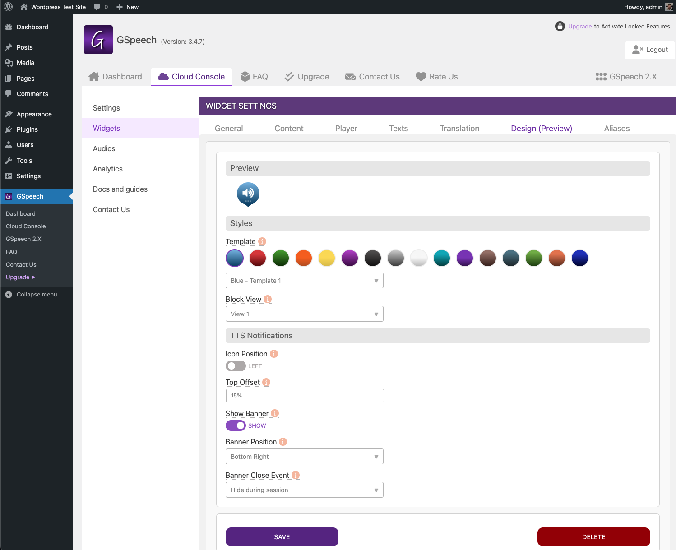Image resolution: width=676 pixels, height=550 pixels.
Task: Click the SAVE button
Action: [282, 537]
